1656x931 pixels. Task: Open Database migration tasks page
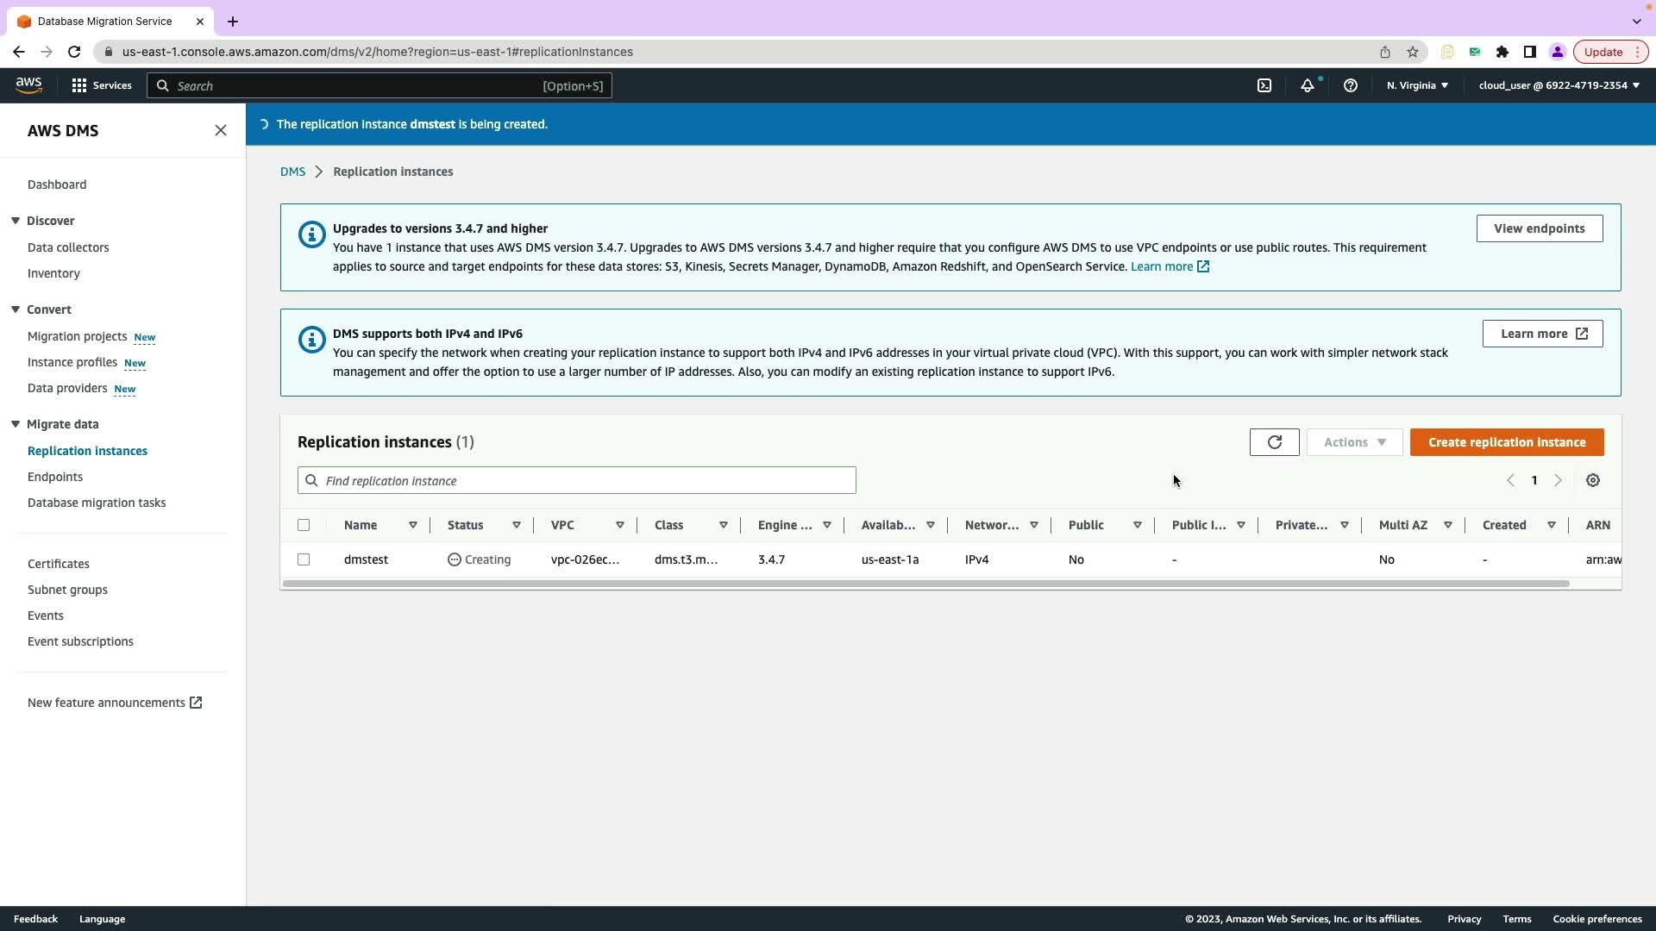[x=97, y=503]
